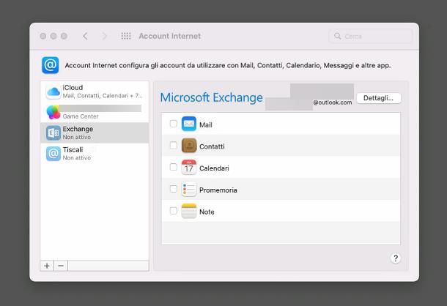
Task: Show all preferences via grid icon
Action: [126, 36]
